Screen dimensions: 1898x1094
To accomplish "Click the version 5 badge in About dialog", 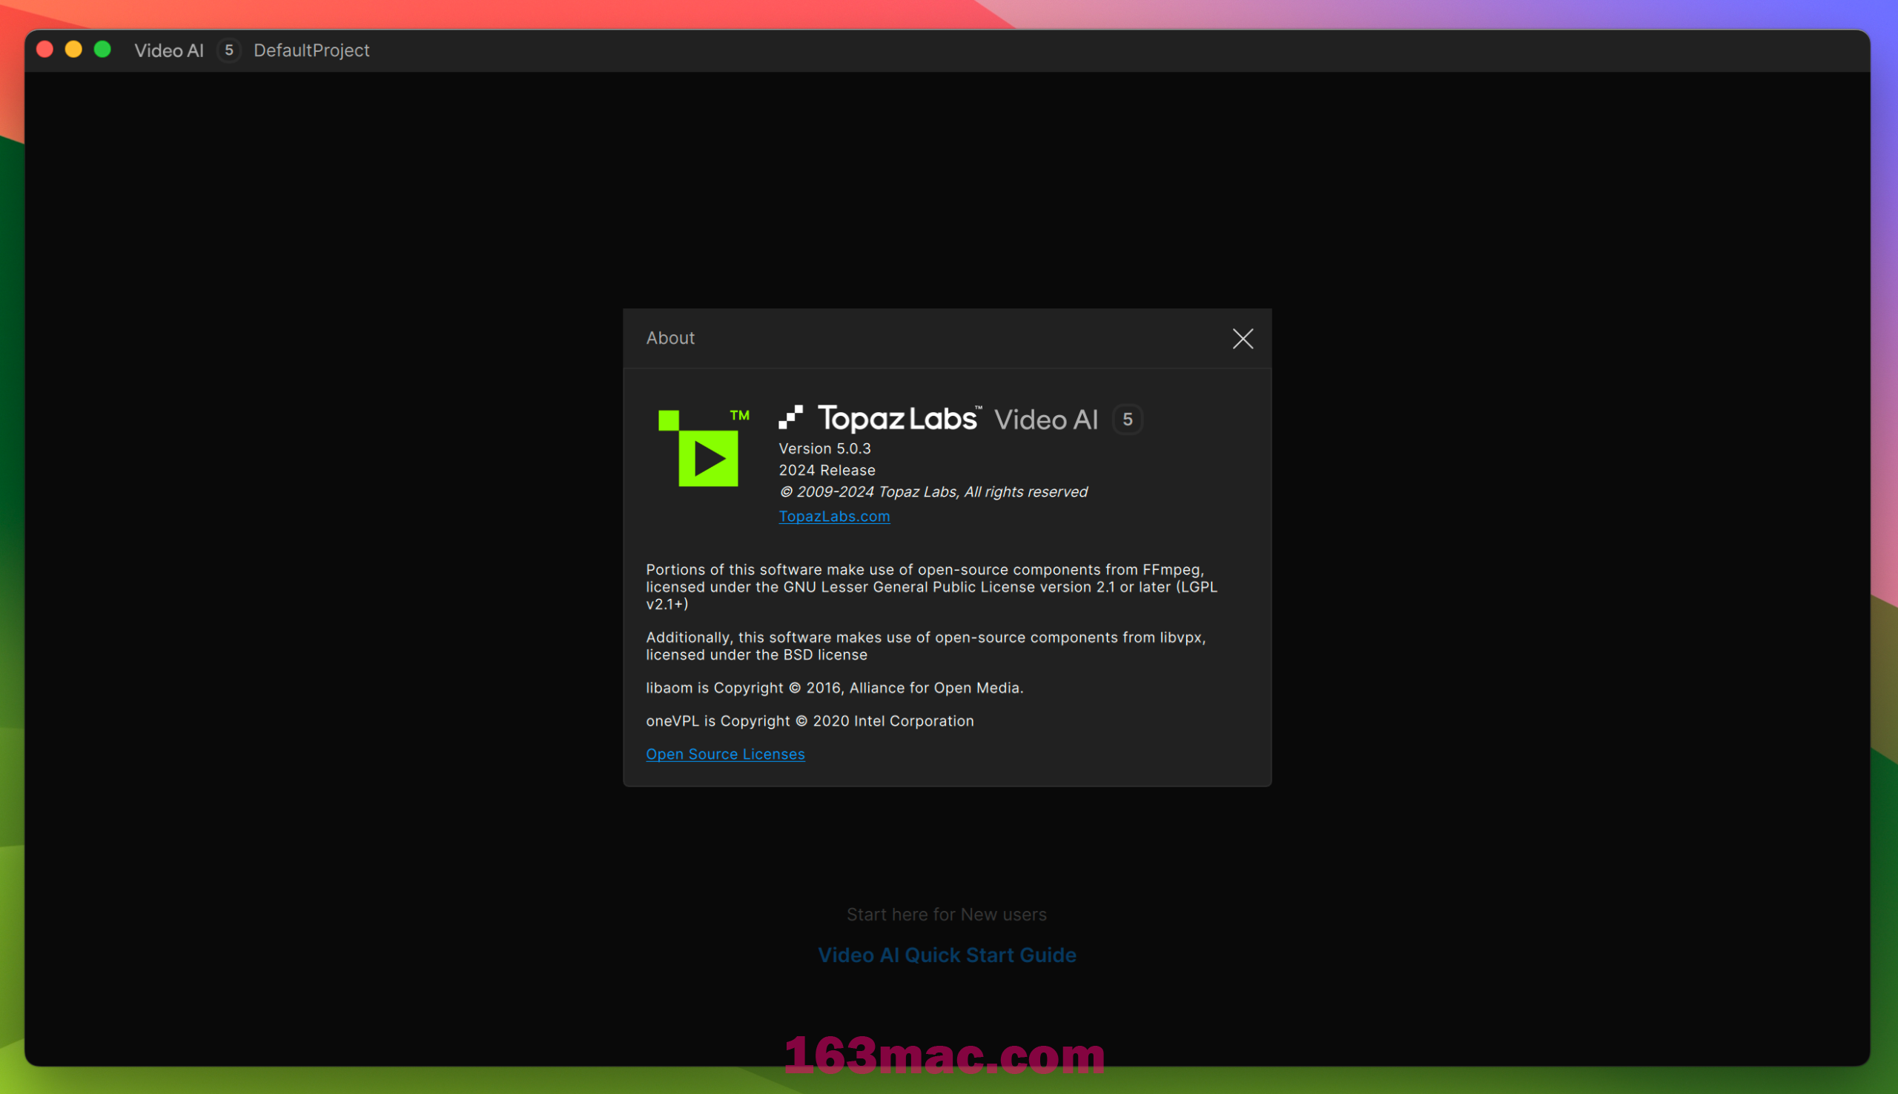I will click(x=1127, y=420).
